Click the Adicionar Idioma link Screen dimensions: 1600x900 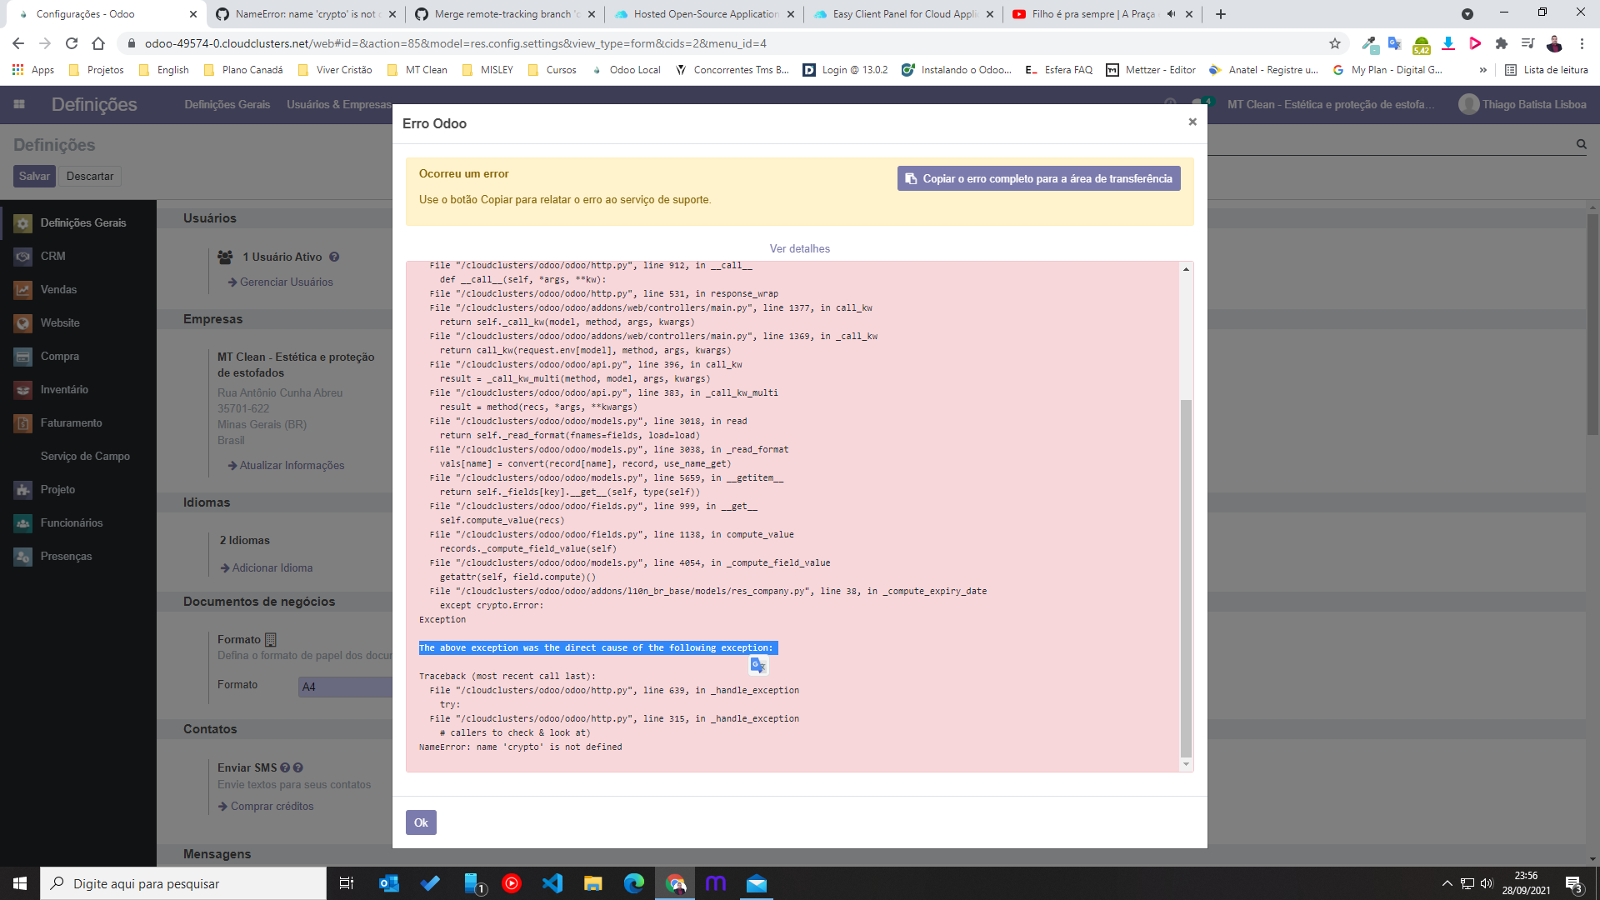point(266,567)
